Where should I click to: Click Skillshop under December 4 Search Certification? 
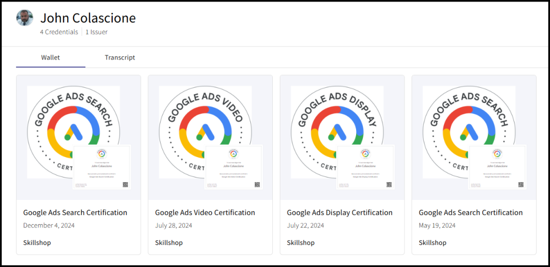[37, 242]
